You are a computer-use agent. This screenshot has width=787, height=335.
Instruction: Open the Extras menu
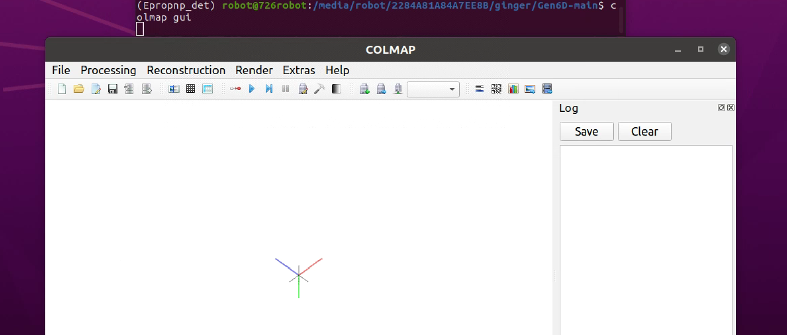click(299, 70)
